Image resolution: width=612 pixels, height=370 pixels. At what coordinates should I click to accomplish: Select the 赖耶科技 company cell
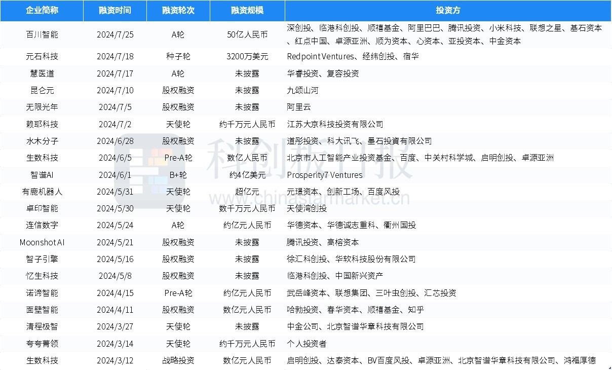click(42, 124)
